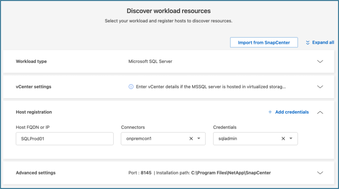Open the Credentials dropdown arrow
The image size is (339, 189).
291,139
